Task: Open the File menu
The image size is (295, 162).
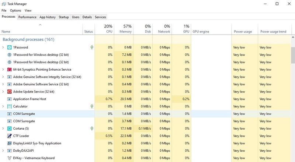Action: [x=4, y=11]
